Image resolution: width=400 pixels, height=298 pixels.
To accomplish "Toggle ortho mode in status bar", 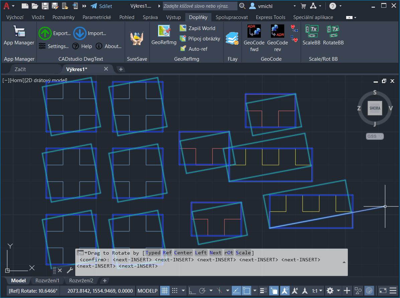I will point(192,290).
